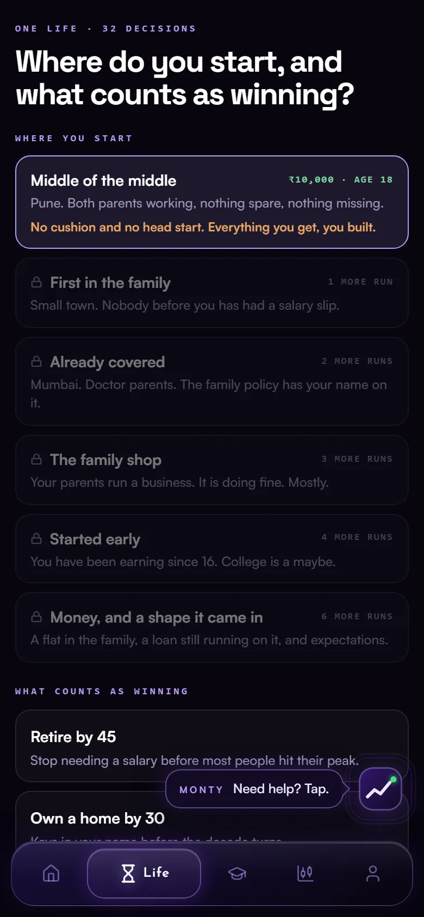The height and width of the screenshot is (917, 424).
Task: Tap the Monty chart assistant icon
Action: pyautogui.click(x=381, y=789)
